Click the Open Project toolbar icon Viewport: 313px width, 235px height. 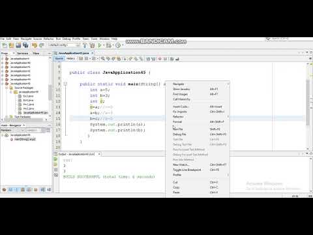(18, 45)
